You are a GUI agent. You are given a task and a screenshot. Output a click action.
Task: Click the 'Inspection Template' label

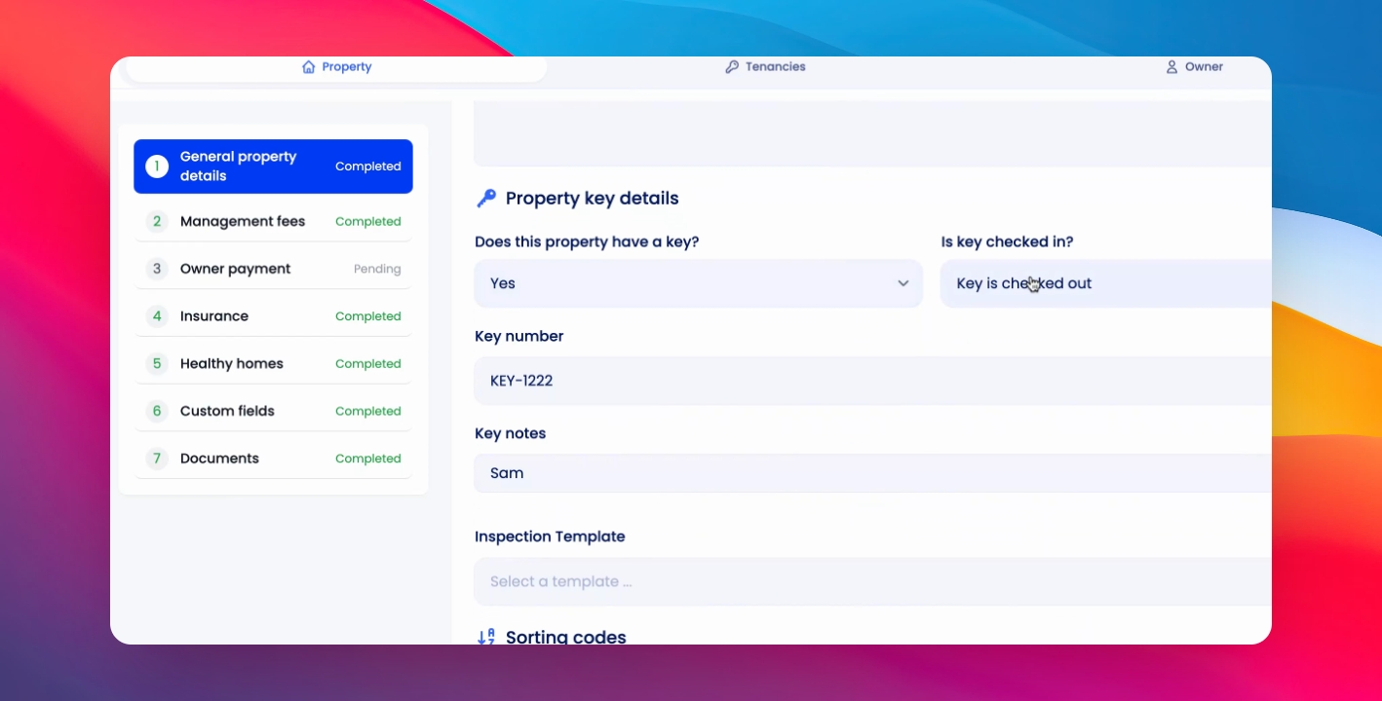coord(550,536)
